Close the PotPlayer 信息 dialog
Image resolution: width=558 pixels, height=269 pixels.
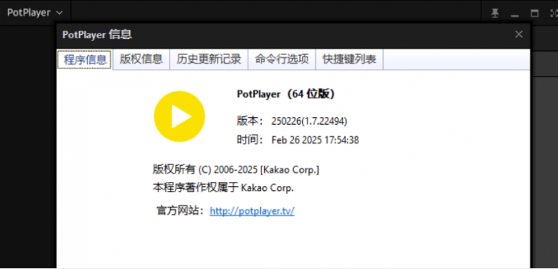(519, 34)
